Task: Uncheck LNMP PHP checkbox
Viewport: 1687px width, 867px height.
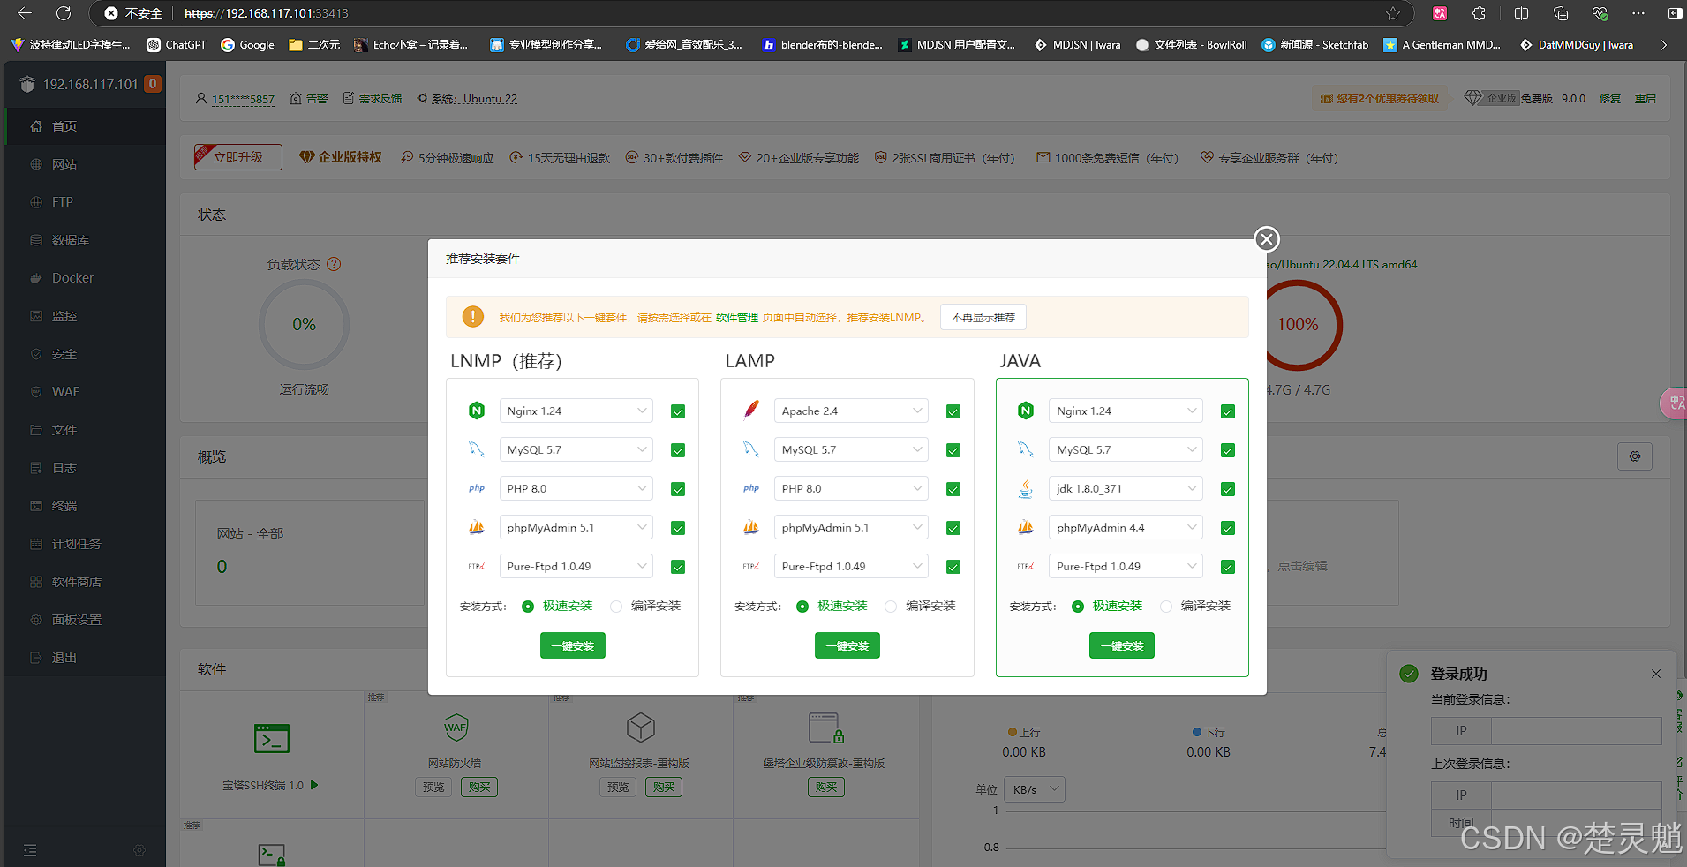Action: click(x=678, y=489)
